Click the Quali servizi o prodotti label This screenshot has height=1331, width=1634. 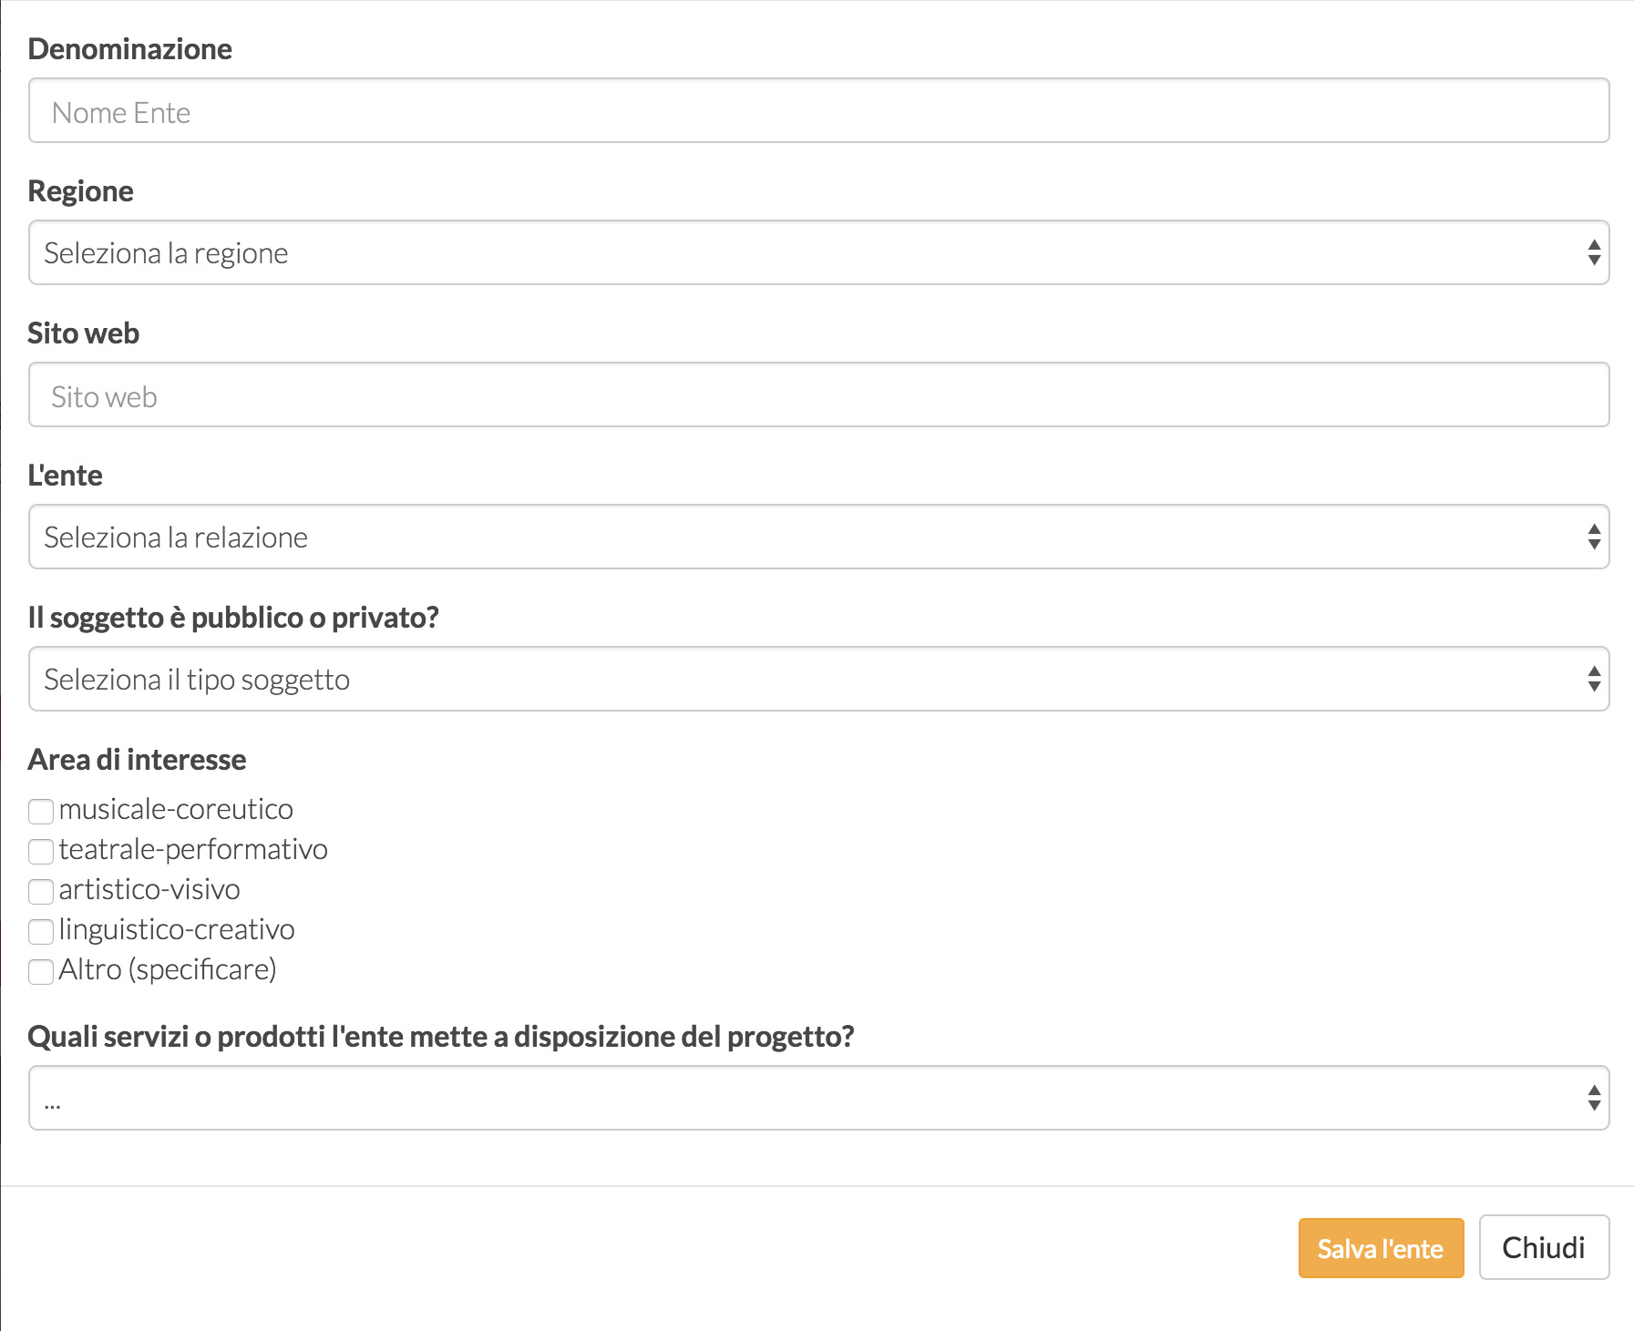(x=441, y=1037)
